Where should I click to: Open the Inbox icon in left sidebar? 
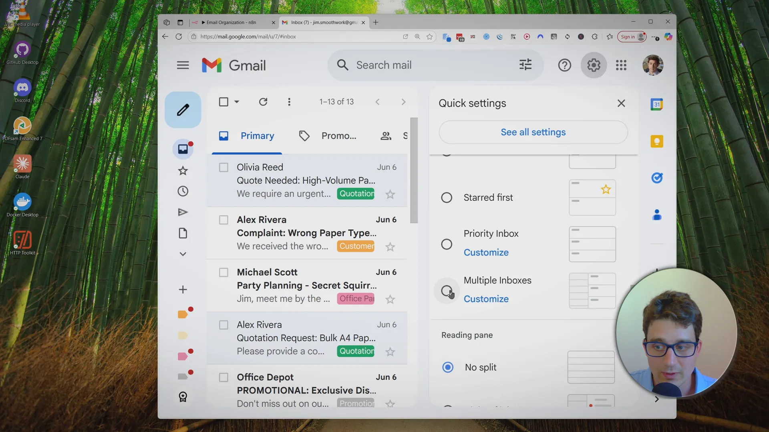click(183, 149)
